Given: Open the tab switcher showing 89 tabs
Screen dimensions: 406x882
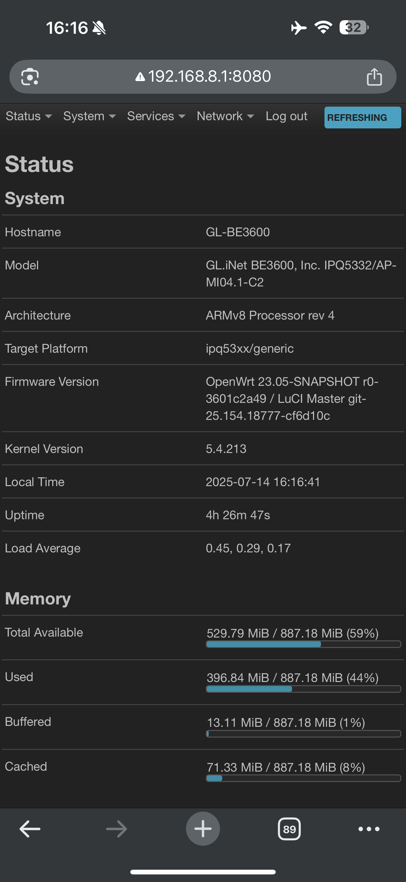Looking at the screenshot, I should [290, 829].
